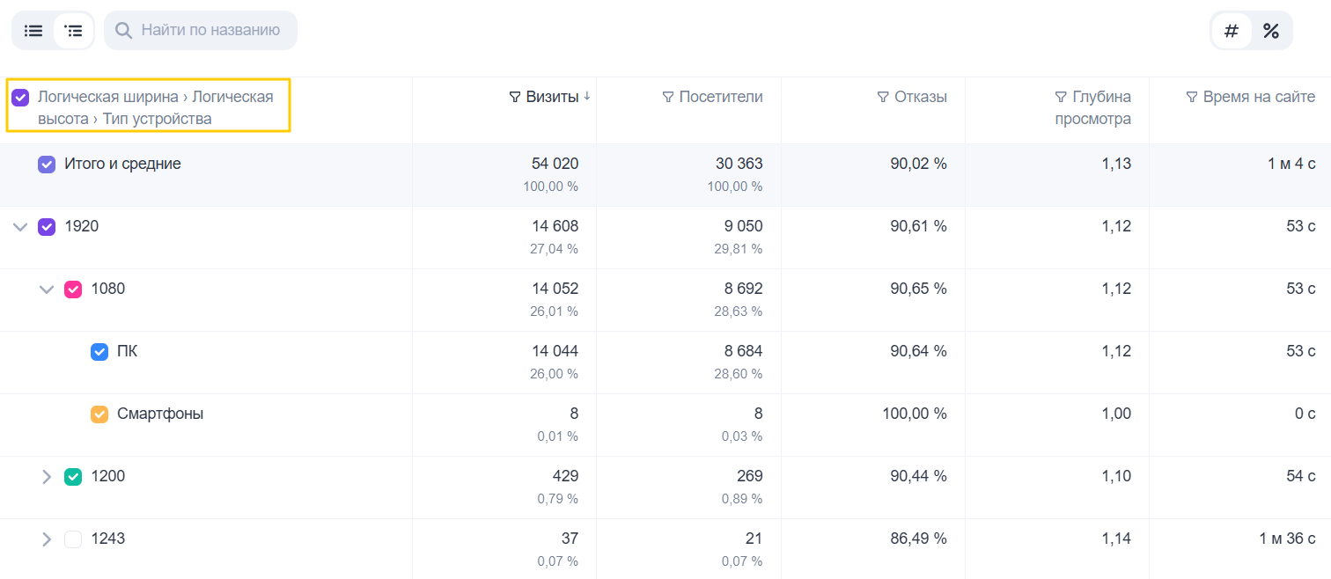Expand the 1243 row
The image size is (1331, 579).
pyautogui.click(x=47, y=539)
